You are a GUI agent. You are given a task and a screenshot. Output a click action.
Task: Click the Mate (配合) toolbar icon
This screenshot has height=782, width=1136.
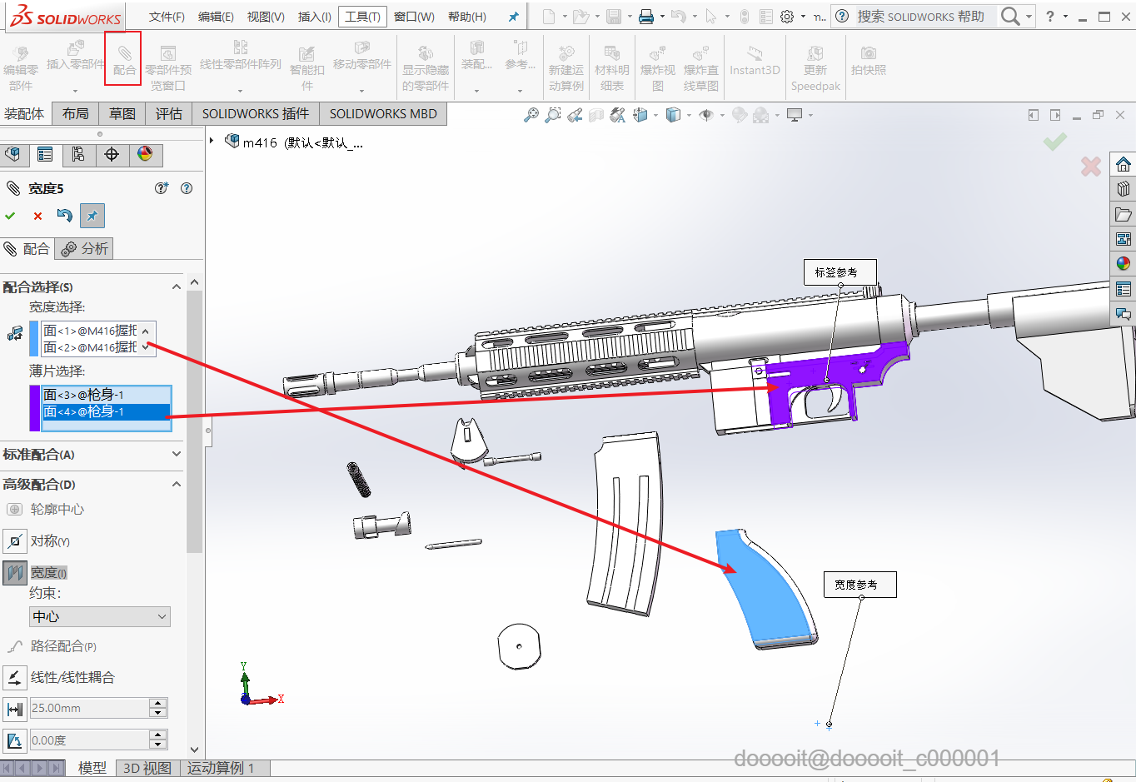[x=123, y=58]
